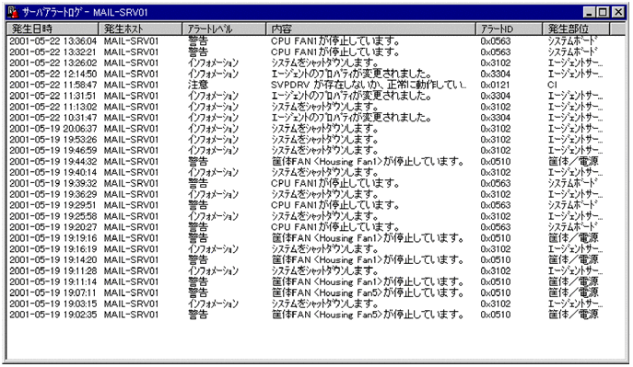The width and height of the screenshot is (633, 367).
Task: Select the 2001-05-22 11:58:47 timestamp
Action: (53, 85)
